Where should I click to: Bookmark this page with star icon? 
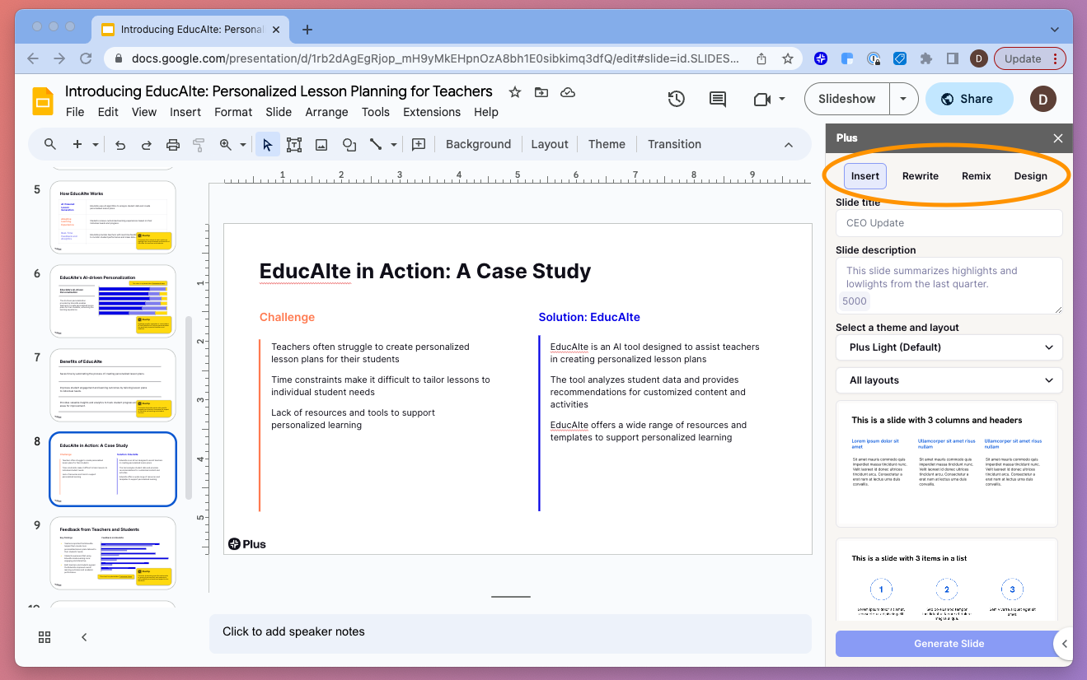coord(788,59)
